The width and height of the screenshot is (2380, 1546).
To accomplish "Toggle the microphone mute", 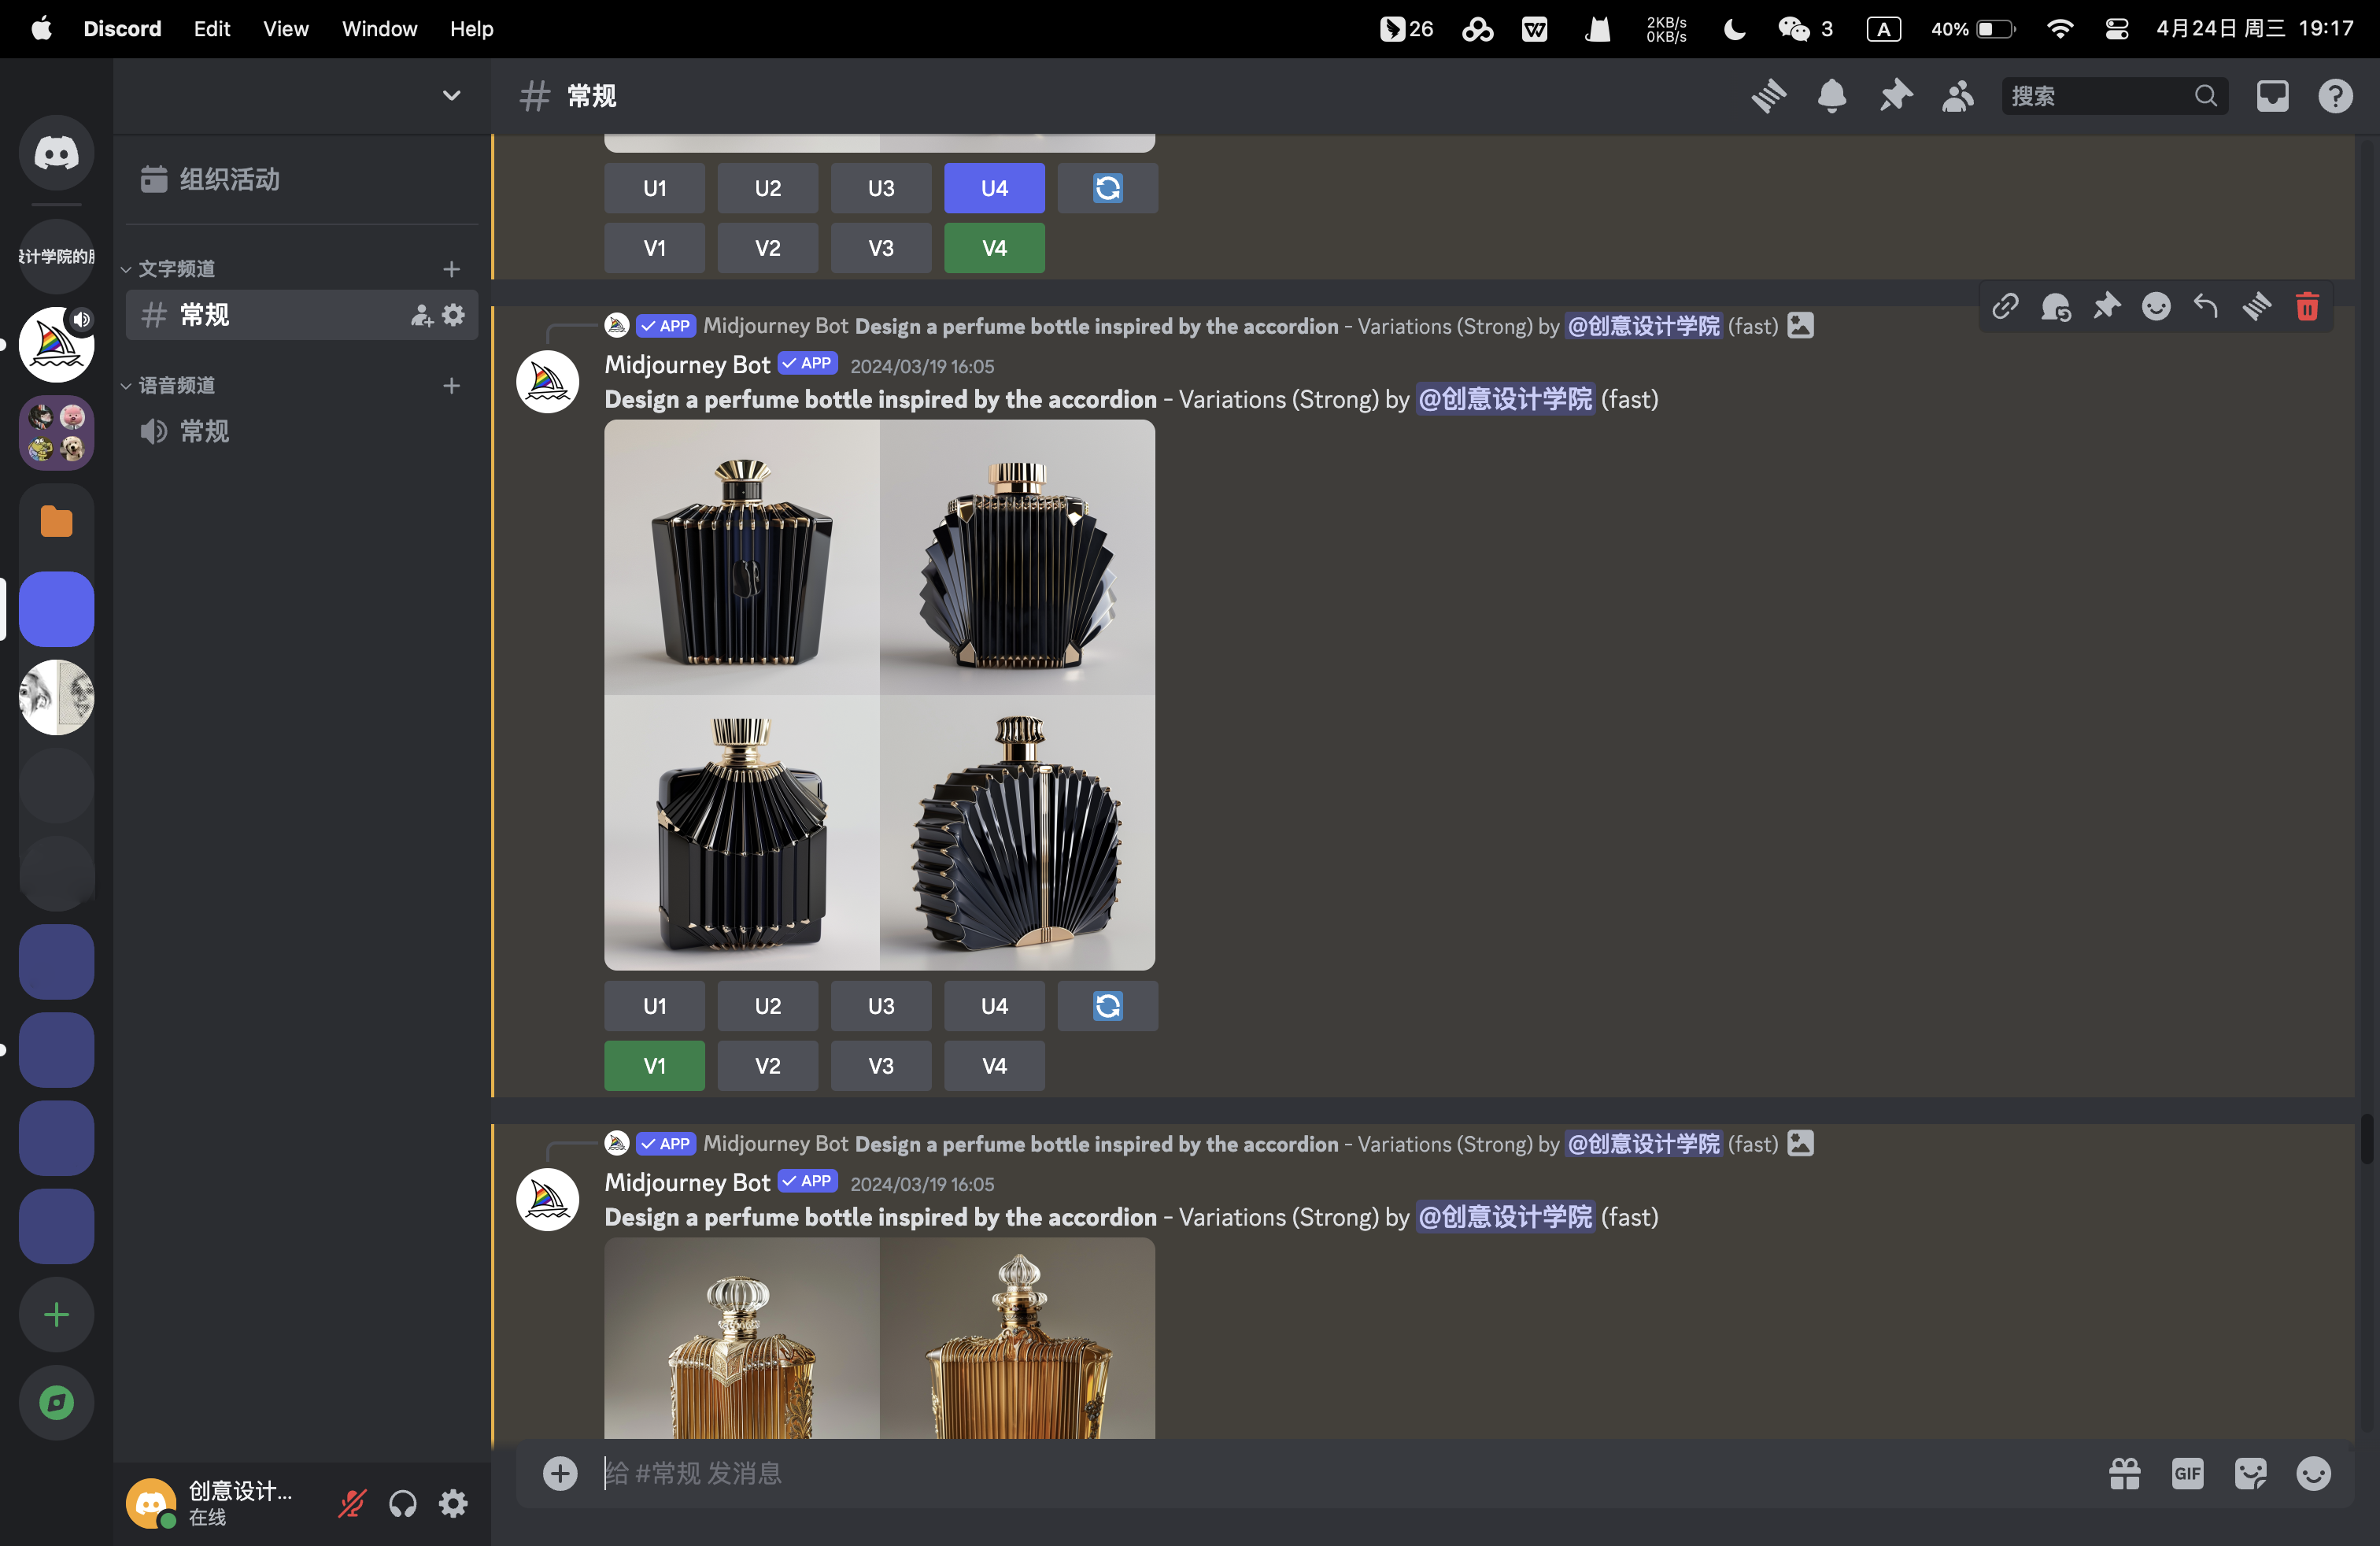I will pos(352,1503).
